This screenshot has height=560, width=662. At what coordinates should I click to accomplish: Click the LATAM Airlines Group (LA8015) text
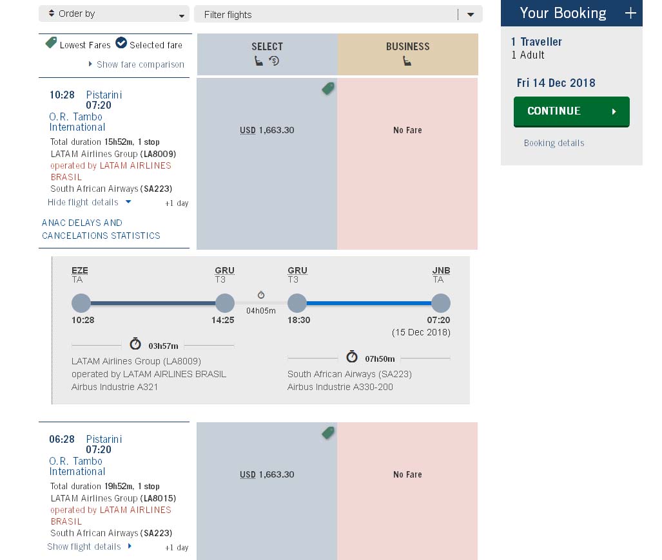pos(113,498)
